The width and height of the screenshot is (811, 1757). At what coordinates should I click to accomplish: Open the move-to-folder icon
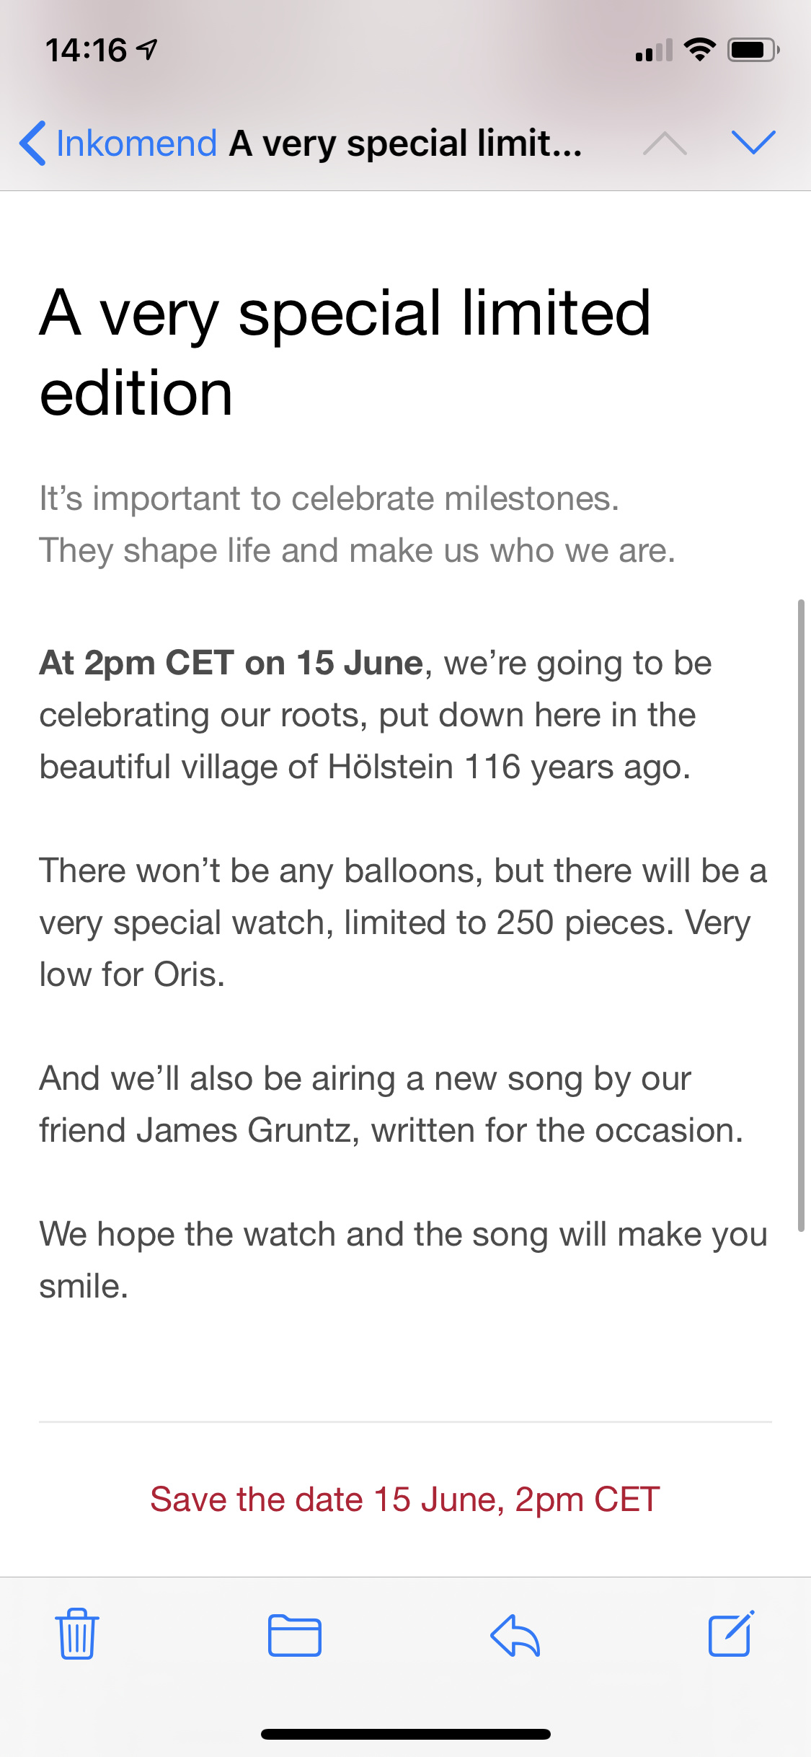point(294,1635)
